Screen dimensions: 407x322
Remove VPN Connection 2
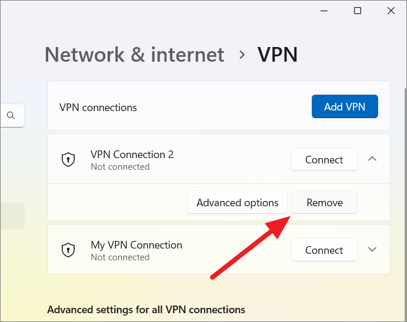coord(324,202)
